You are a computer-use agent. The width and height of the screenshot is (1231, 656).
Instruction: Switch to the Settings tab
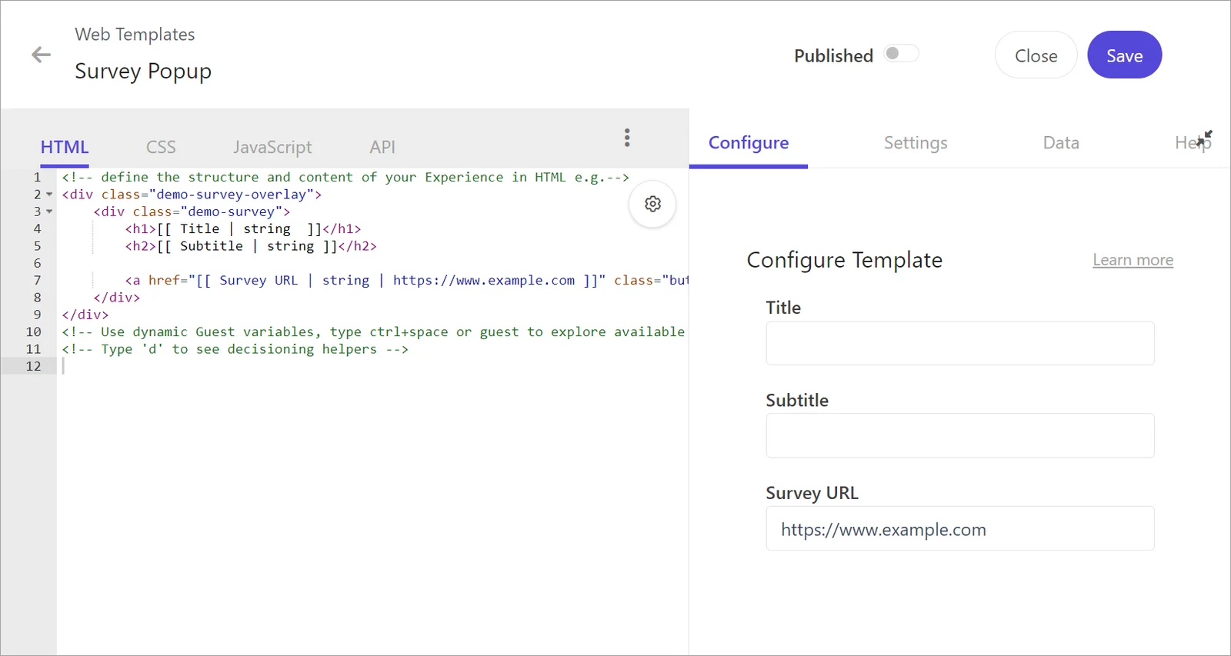916,143
